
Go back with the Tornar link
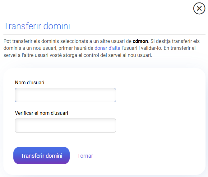pos(85,156)
